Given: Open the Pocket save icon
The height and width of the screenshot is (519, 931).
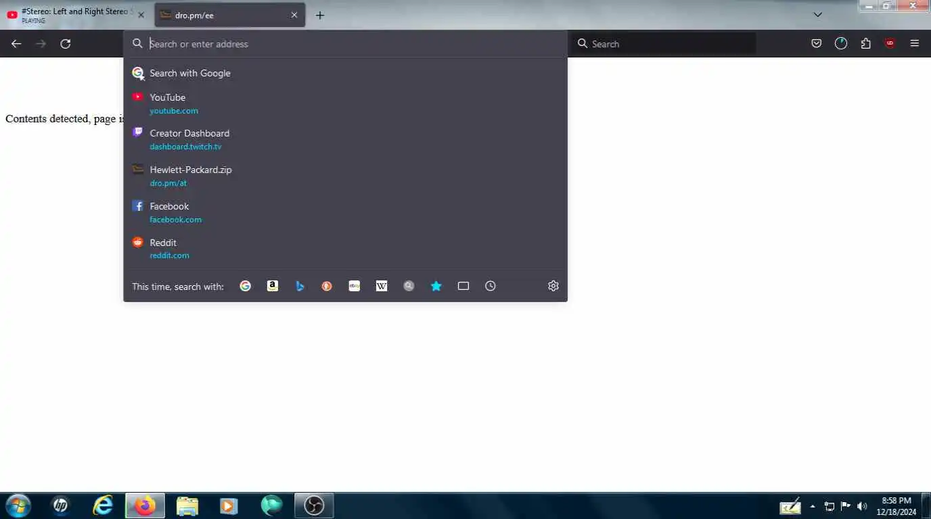Looking at the screenshot, I should (817, 44).
